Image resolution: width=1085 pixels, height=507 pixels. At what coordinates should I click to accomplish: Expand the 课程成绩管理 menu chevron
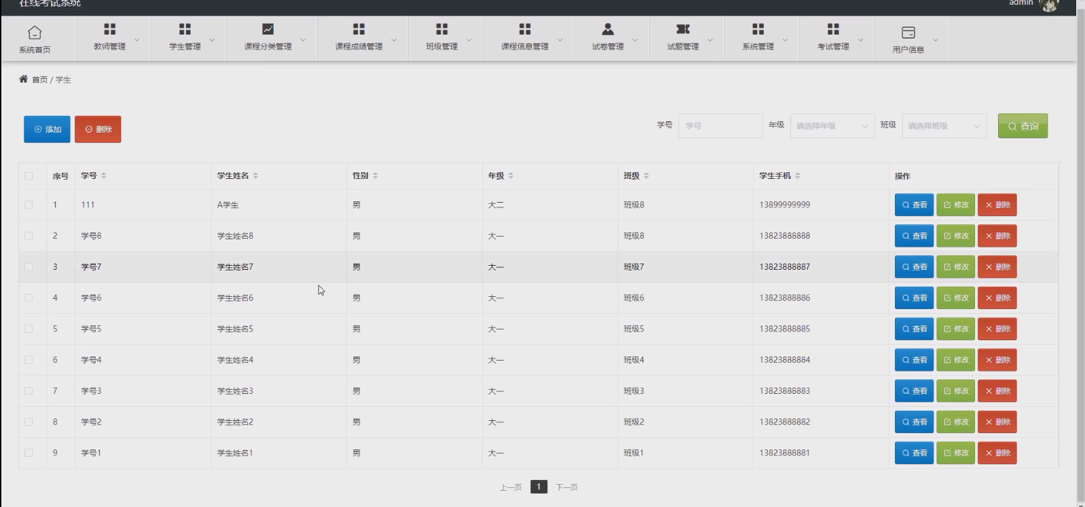(394, 40)
